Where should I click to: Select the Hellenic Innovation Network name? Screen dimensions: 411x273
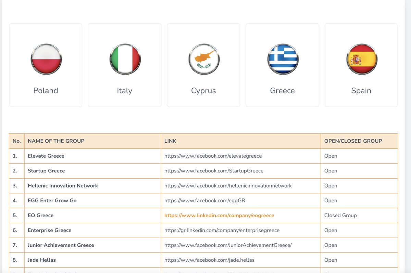[63, 186]
